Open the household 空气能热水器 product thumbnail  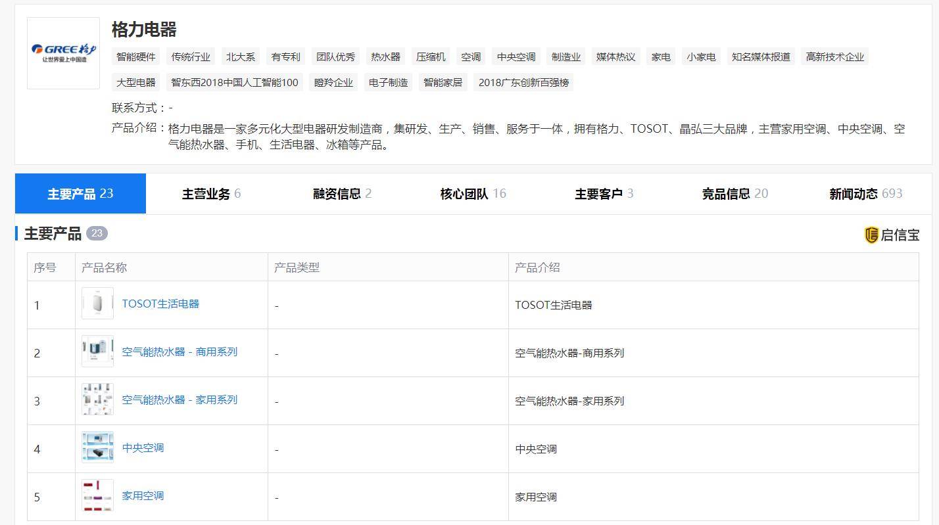[x=97, y=399]
